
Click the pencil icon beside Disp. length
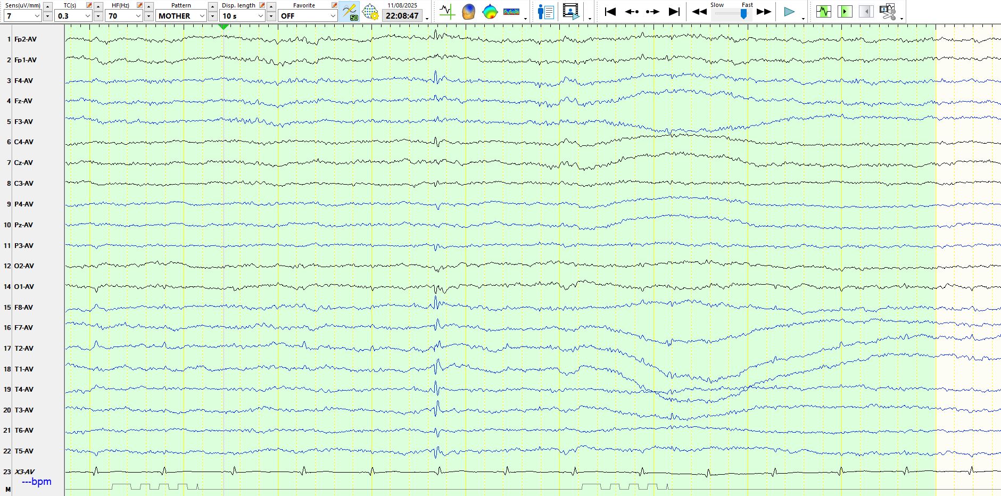click(x=262, y=5)
